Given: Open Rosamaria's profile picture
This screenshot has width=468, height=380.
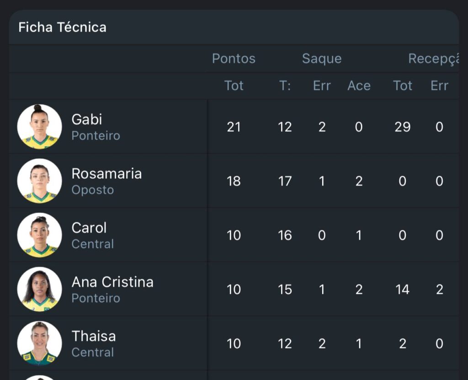Looking at the screenshot, I should 39,181.
